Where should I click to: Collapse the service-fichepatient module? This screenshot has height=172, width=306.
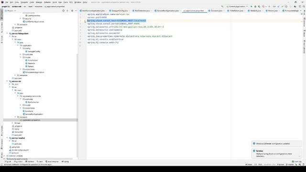pyautogui.click(x=8, y=33)
